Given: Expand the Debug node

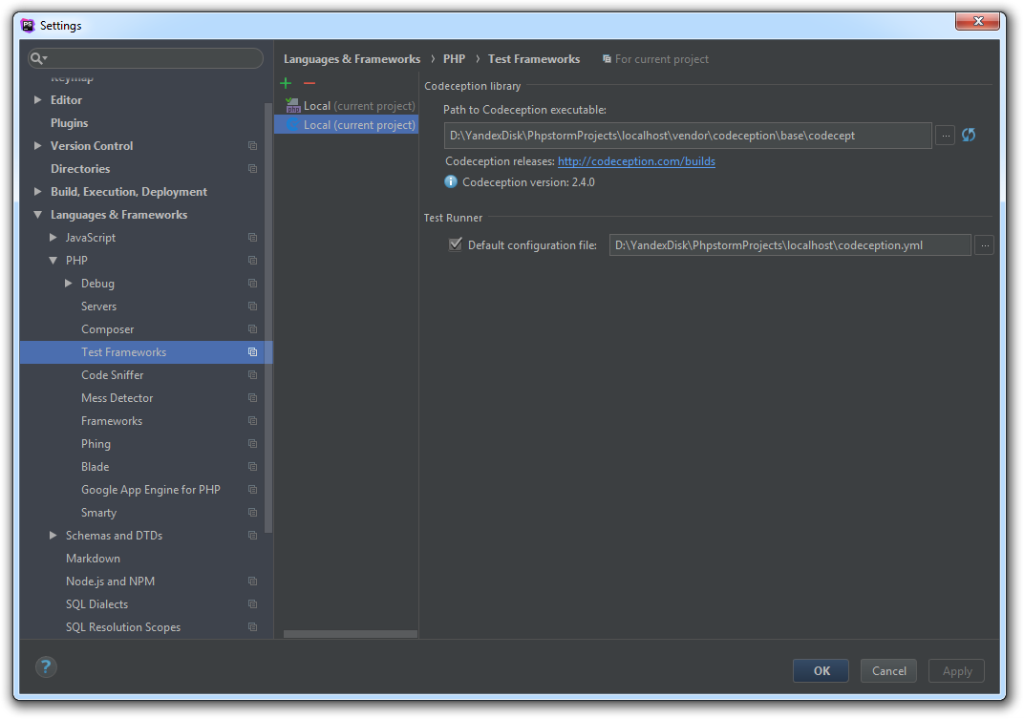Looking at the screenshot, I should pyautogui.click(x=69, y=284).
